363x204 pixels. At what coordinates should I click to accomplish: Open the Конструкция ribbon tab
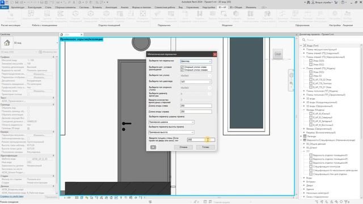[35, 7]
